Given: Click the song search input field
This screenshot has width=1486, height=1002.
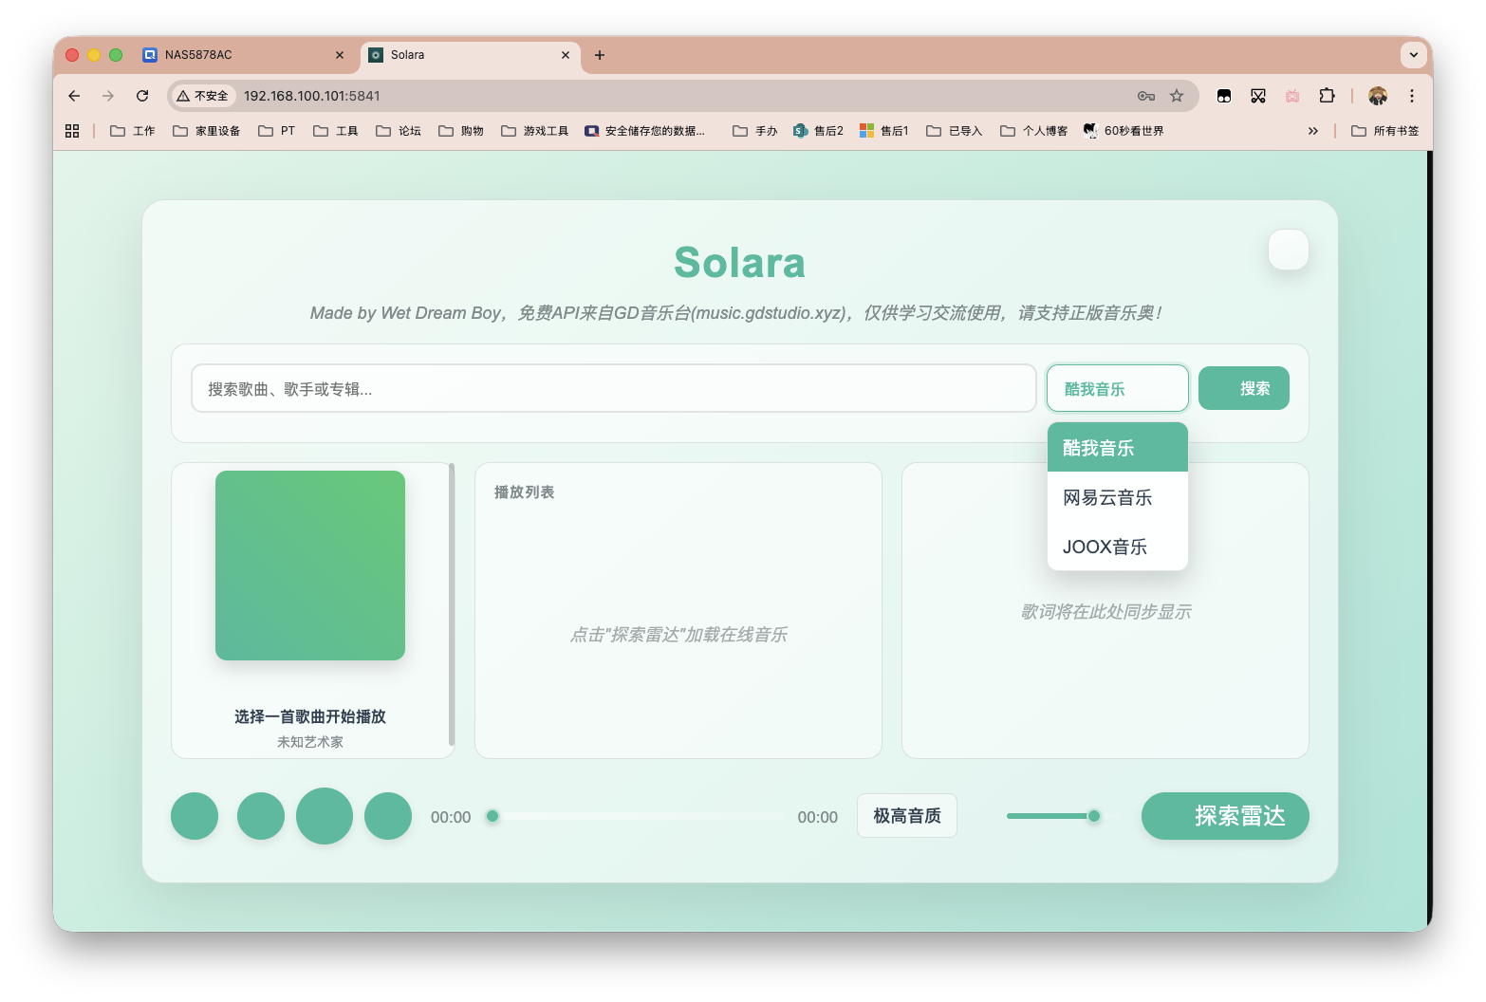Looking at the screenshot, I should click(x=613, y=388).
